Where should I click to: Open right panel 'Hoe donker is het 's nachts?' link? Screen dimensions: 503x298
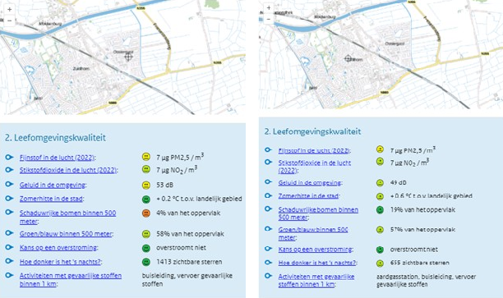(x=317, y=263)
